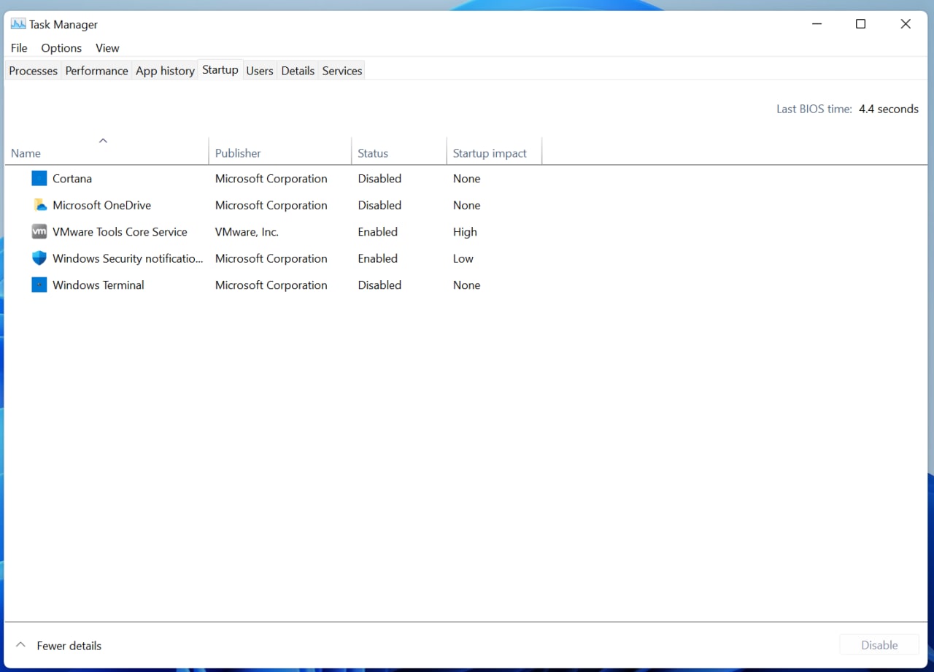Viewport: 934px width, 672px height.
Task: Select the VMware Tools Core Service entry
Action: point(120,232)
